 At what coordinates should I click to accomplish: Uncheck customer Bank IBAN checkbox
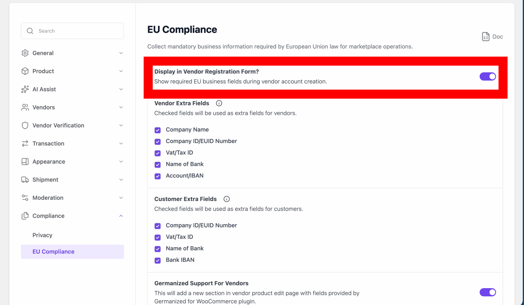(157, 260)
